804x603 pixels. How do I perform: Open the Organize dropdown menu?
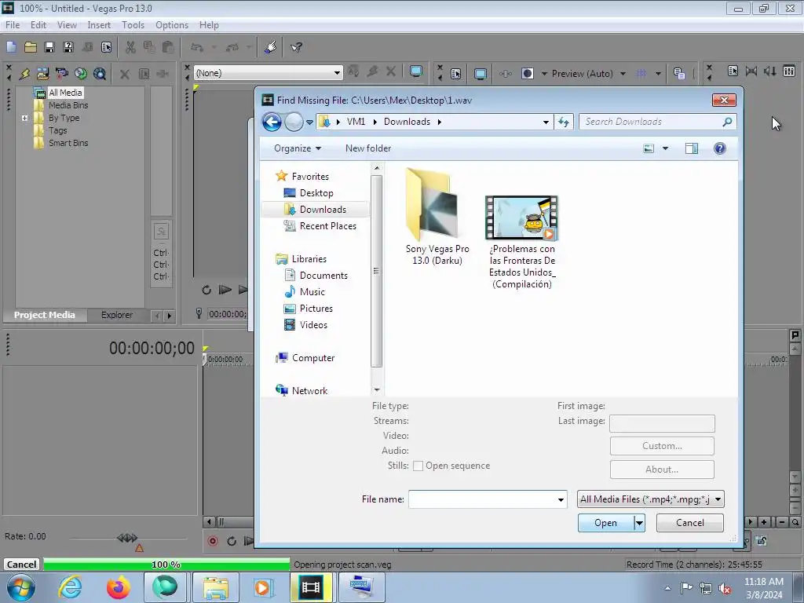point(298,148)
